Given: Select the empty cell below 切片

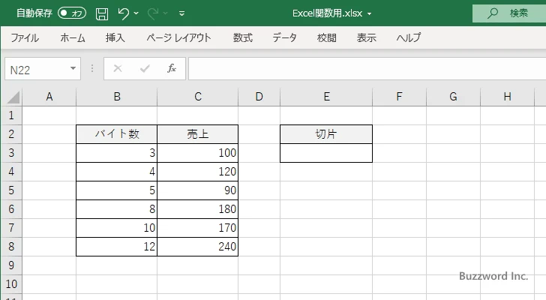Looking at the screenshot, I should tap(326, 153).
